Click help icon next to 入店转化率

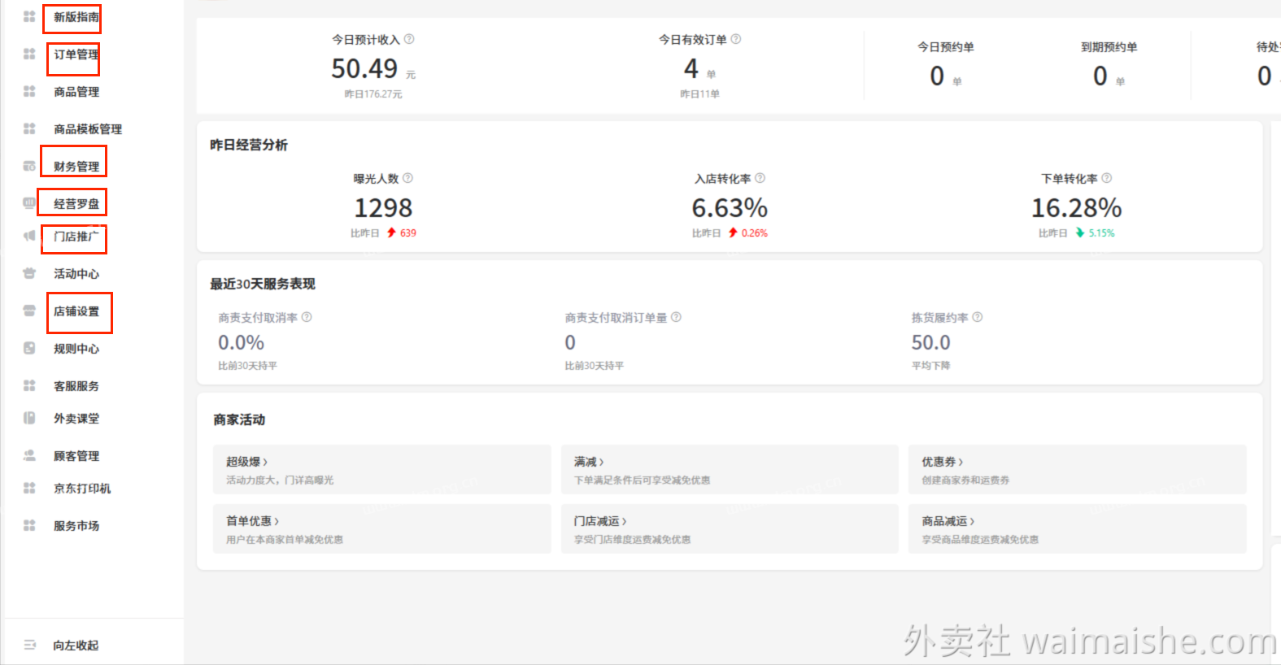[760, 178]
